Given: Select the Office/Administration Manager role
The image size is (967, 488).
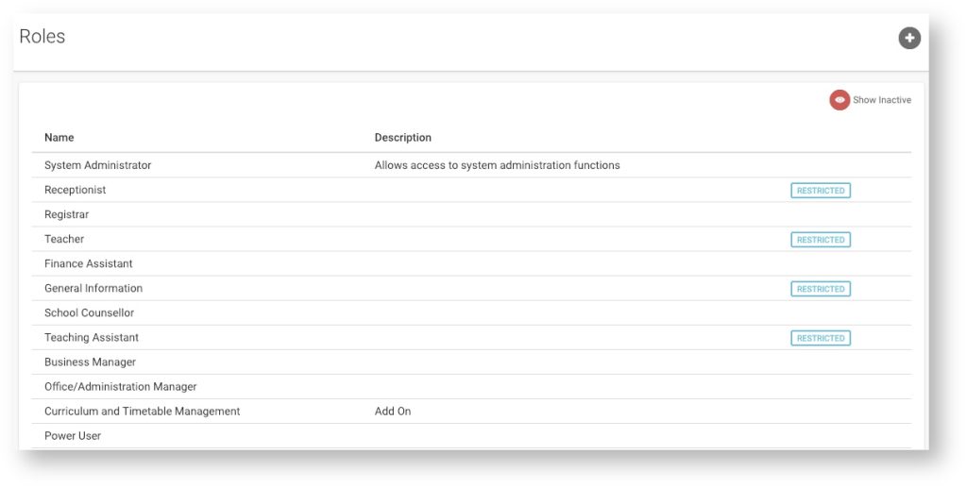Looking at the screenshot, I should [x=120, y=387].
